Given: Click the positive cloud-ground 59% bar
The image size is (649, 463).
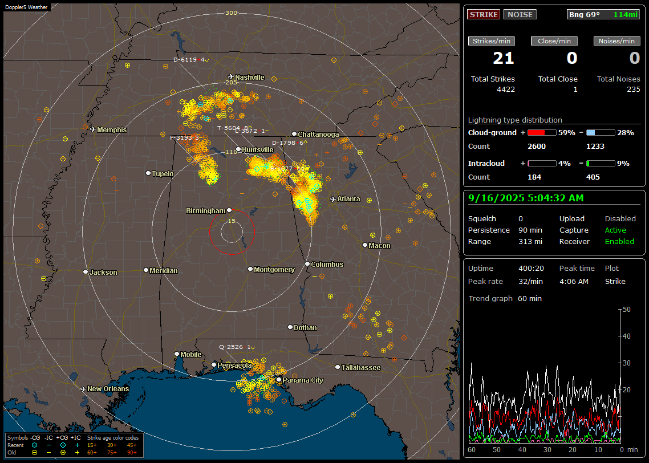Looking at the screenshot, I should click(x=542, y=133).
